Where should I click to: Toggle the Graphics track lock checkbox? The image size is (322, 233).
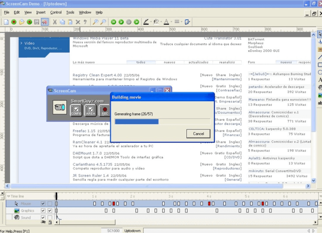50,210
